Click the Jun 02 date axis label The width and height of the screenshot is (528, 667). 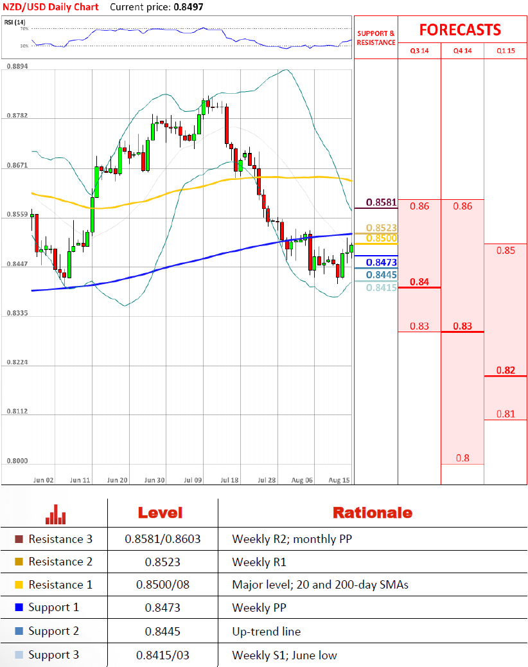[x=44, y=480]
